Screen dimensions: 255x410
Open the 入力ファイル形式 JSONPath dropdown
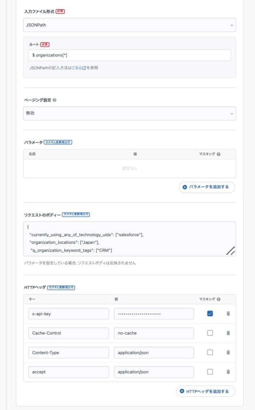tap(129, 25)
